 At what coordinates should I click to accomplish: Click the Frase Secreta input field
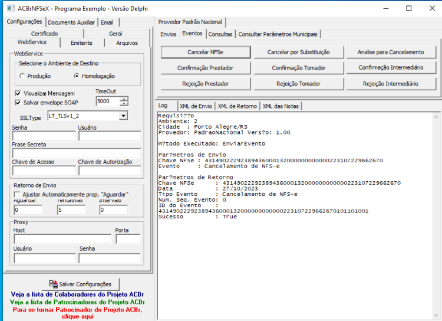(77, 153)
